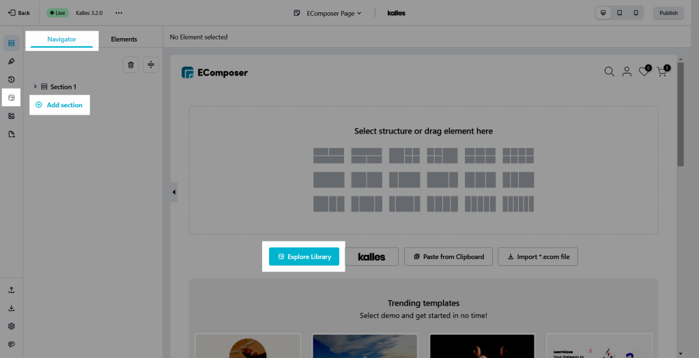Choose the single full-width column structure

328,180
